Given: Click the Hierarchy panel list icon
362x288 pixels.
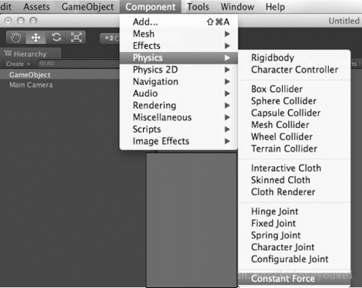Looking at the screenshot, I should [8, 54].
